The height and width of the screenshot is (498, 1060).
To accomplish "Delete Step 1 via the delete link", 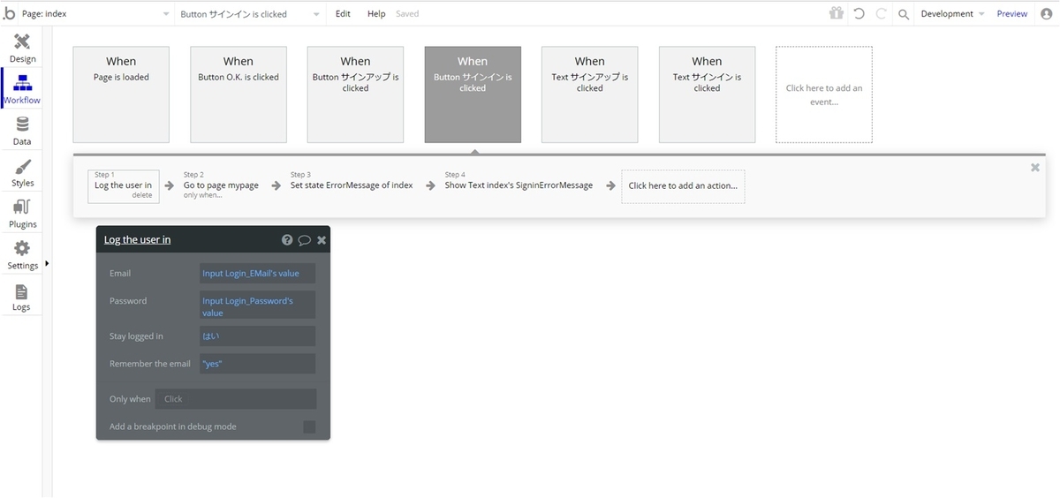I will point(142,195).
